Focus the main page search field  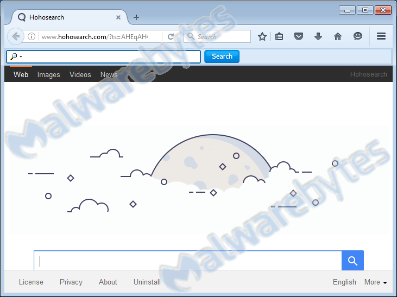(187, 261)
